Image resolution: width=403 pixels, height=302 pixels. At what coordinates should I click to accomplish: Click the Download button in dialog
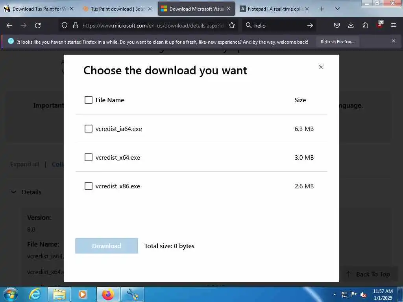[x=107, y=246]
